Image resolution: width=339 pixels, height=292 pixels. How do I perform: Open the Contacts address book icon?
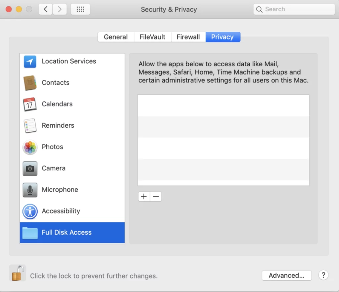click(x=30, y=83)
